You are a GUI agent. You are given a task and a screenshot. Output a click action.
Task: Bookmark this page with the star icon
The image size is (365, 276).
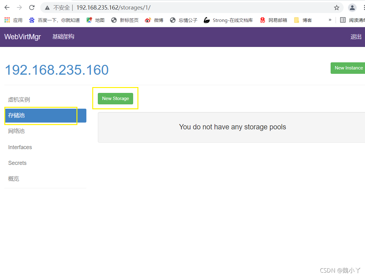point(337,8)
